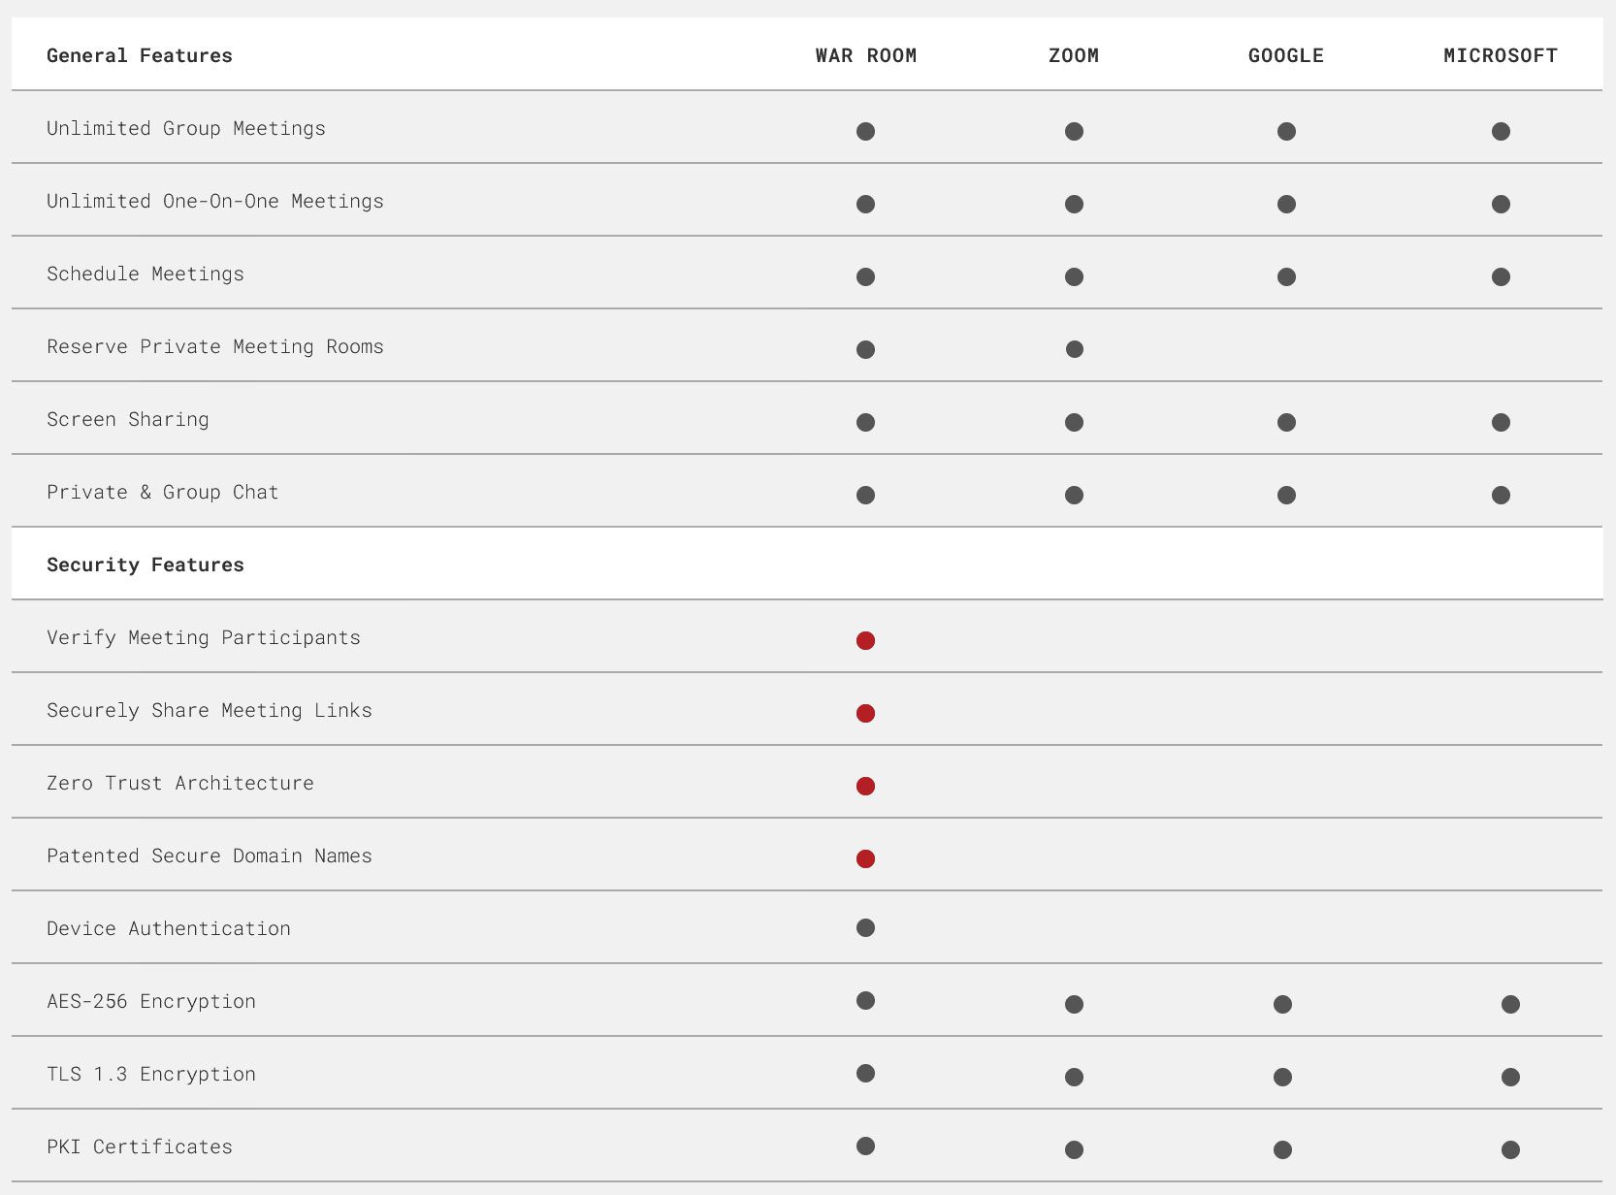The height and width of the screenshot is (1195, 1616).
Task: Select the WAR ROOM column header
Action: [866, 55]
